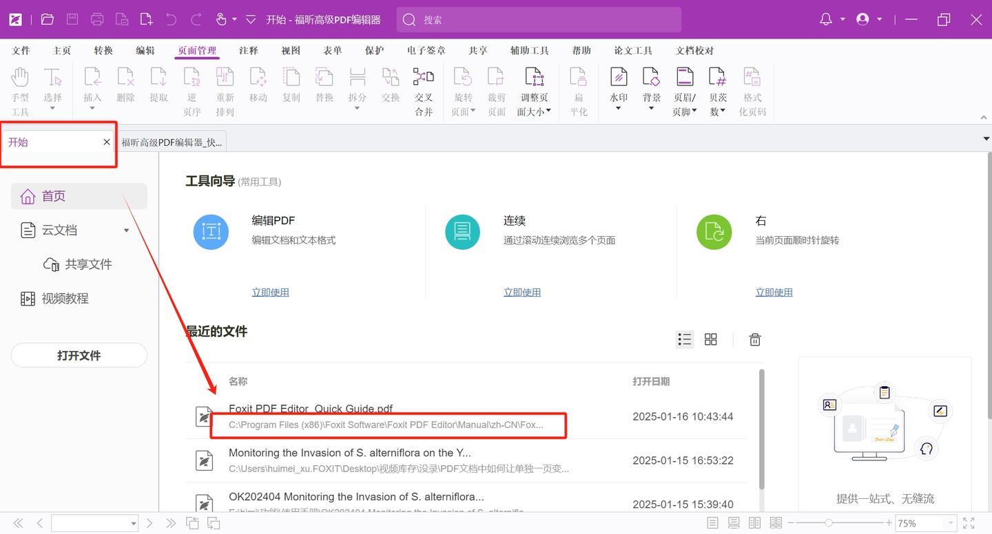Screen dimensions: 992x534
Task: Click the Save icon in the title bar
Action: [72, 19]
